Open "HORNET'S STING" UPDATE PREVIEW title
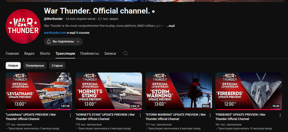 pyautogui.click(x=105, y=117)
